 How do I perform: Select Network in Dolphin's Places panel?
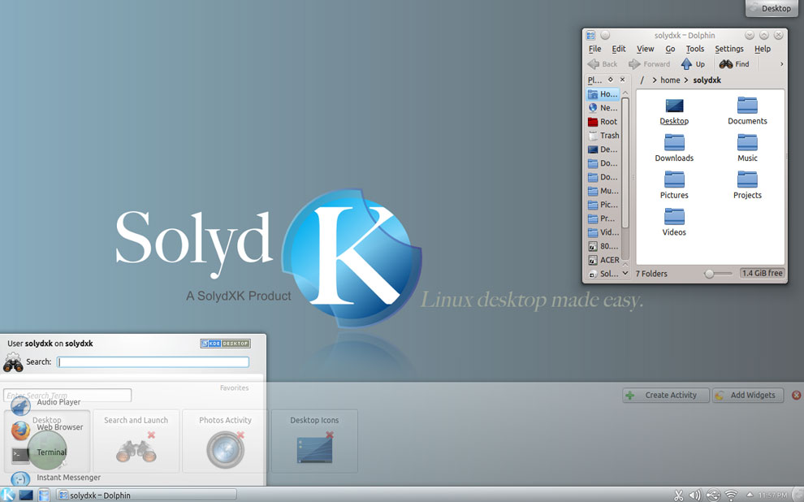click(603, 108)
